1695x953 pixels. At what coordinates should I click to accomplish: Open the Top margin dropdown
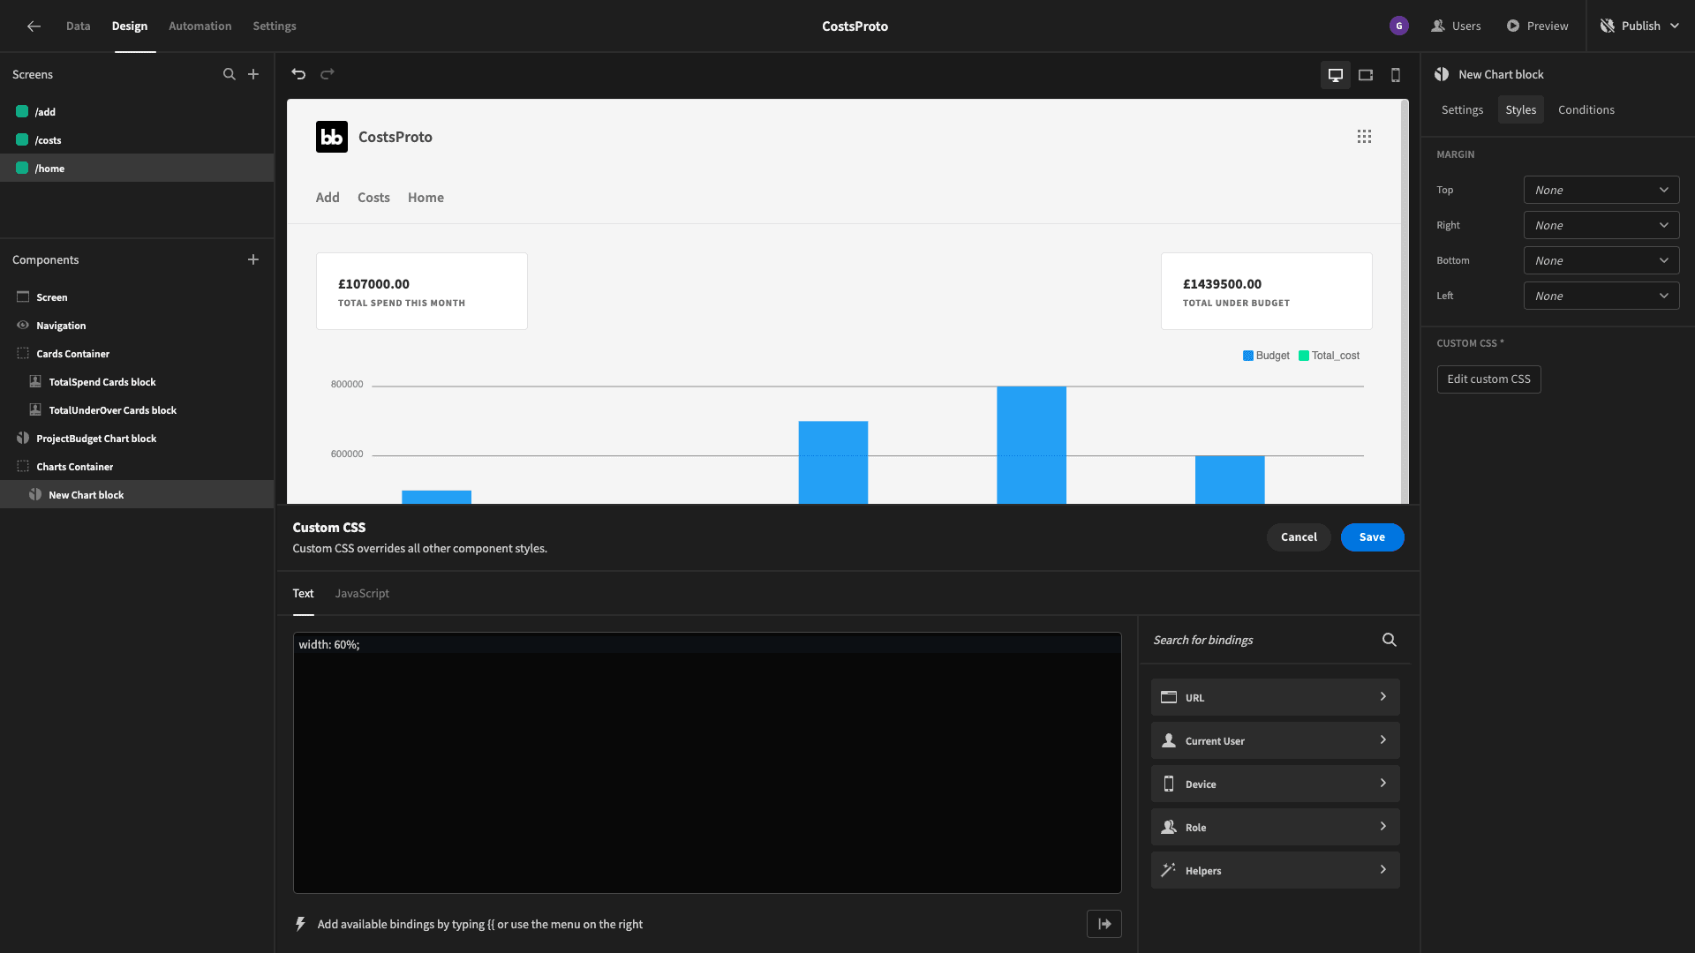(1601, 190)
